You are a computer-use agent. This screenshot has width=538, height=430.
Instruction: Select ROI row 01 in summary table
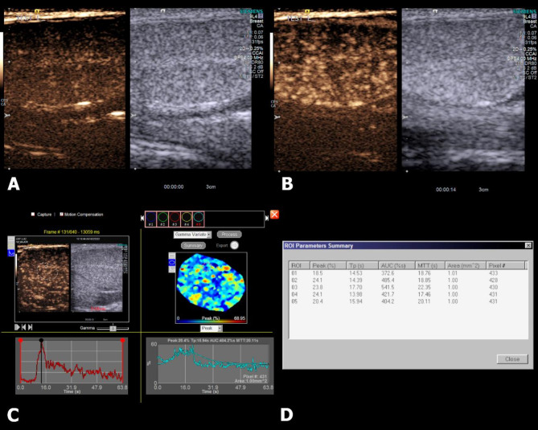click(407, 273)
